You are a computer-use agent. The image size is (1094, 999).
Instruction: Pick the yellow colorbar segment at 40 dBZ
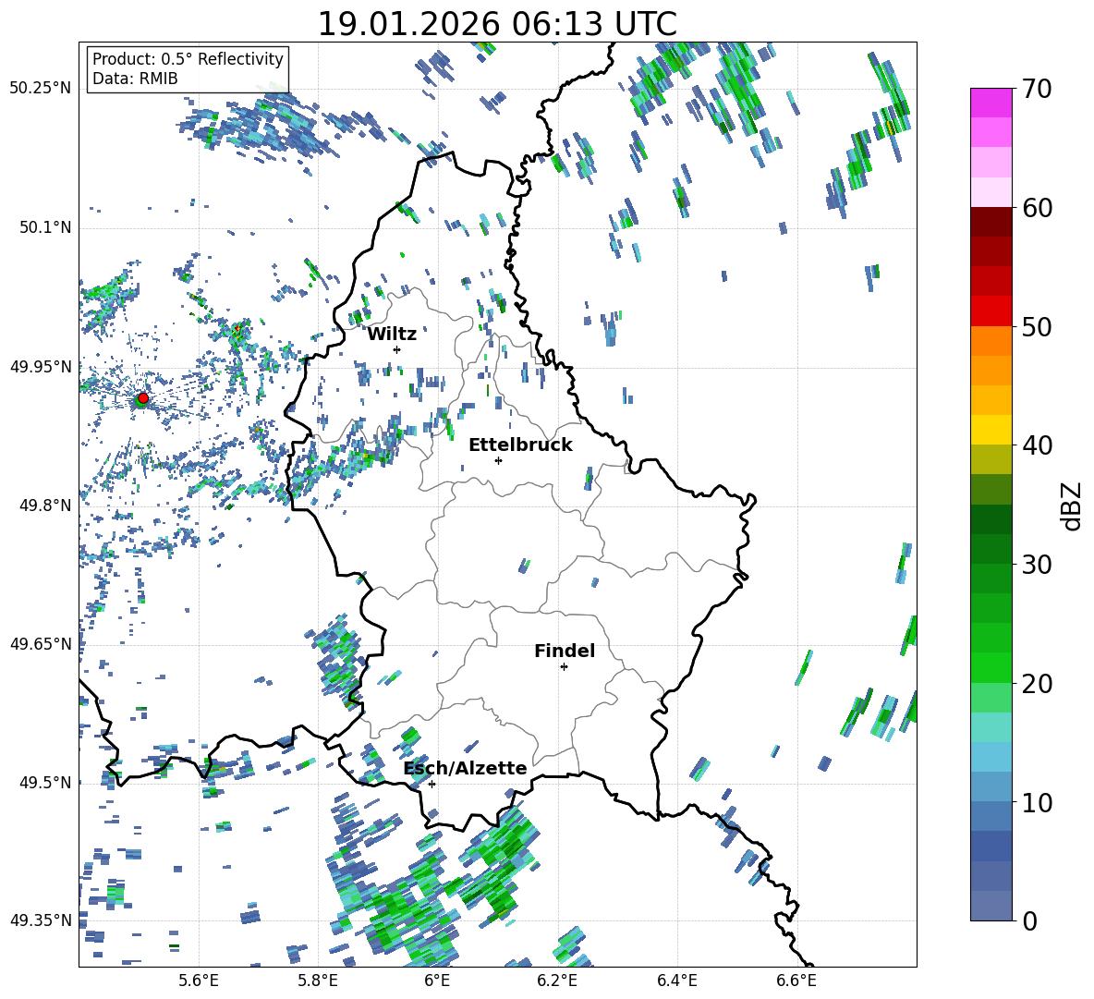pos(991,430)
